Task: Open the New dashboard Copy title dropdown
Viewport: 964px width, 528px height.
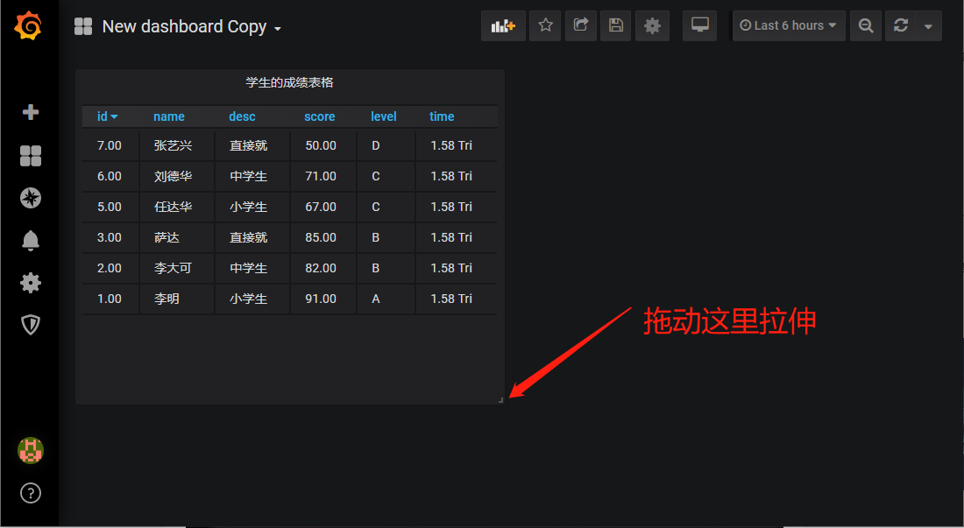Action: [x=191, y=27]
